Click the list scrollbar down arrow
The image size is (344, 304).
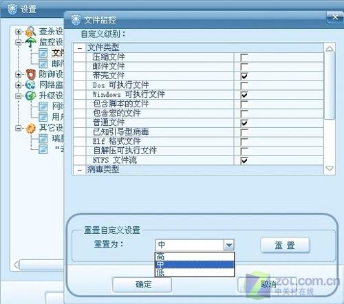click(330, 169)
